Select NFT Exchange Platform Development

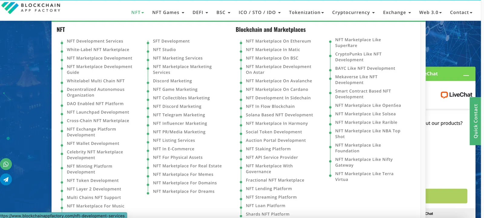(91, 132)
